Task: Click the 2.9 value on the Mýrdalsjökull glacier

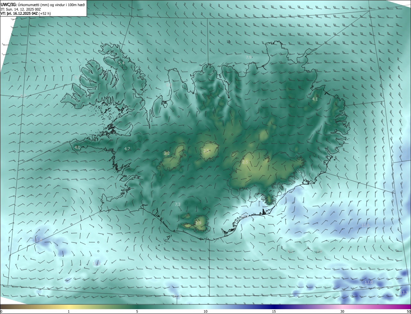Action: point(198,223)
